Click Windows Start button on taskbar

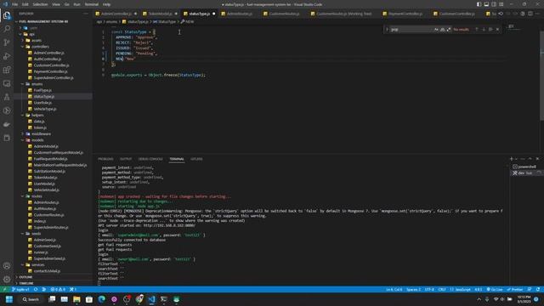(9, 299)
